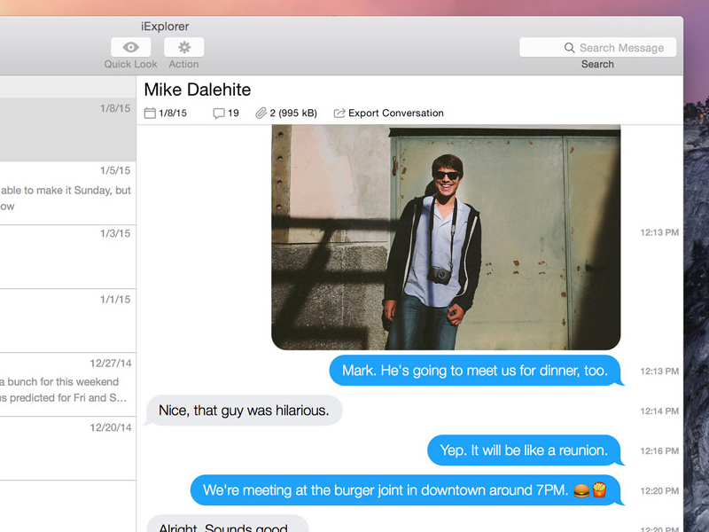Click the export share arrow icon
This screenshot has height=532, width=709.
(x=339, y=113)
